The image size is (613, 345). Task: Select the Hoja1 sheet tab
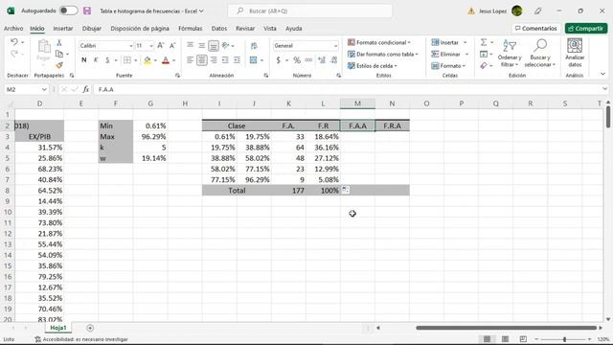pyautogui.click(x=58, y=328)
